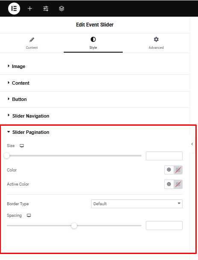Click the Elementor logo icon
Image resolution: width=198 pixels, height=260 pixels.
coord(14,9)
